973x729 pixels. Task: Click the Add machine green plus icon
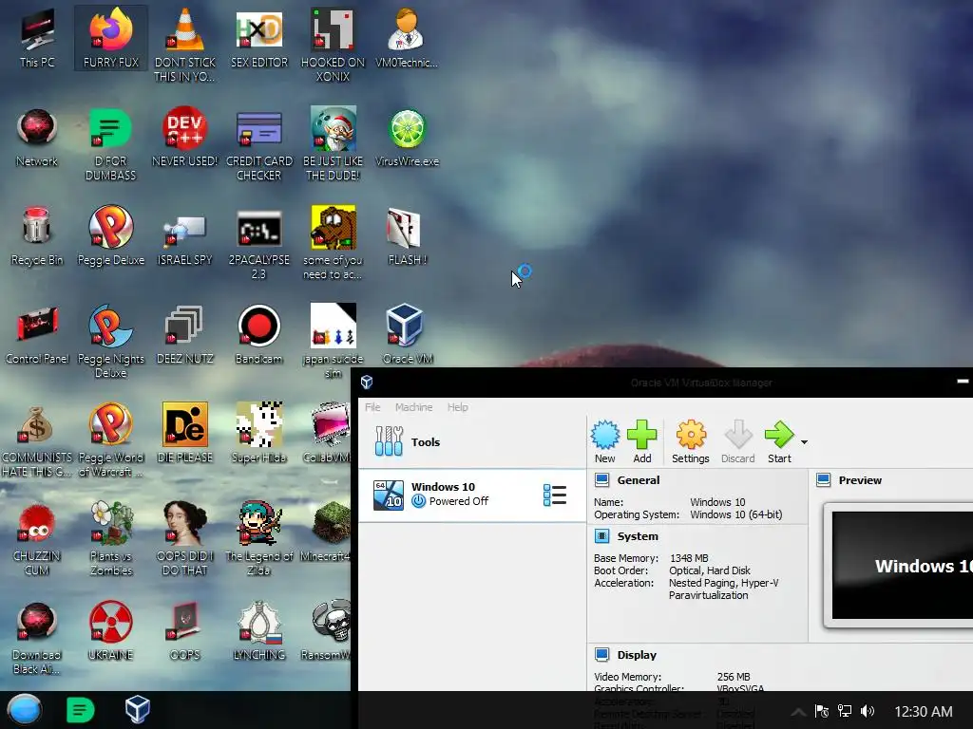click(x=641, y=442)
